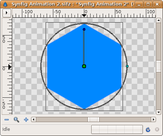163x136 pixels.
Task: Select the cyan radius handle
Action: pyautogui.click(x=127, y=66)
